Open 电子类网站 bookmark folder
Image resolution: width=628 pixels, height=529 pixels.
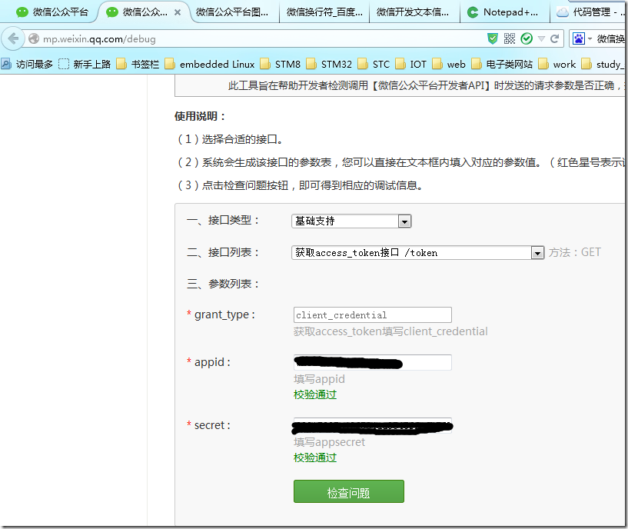point(502,64)
